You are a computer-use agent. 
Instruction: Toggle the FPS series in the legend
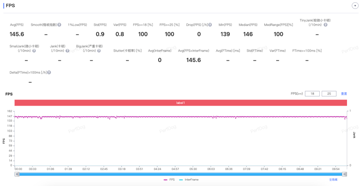[169, 180]
